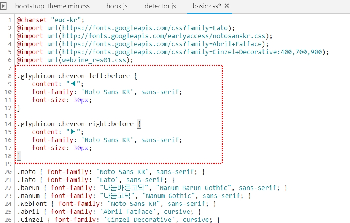Click the closing brace on line 18

(19, 156)
